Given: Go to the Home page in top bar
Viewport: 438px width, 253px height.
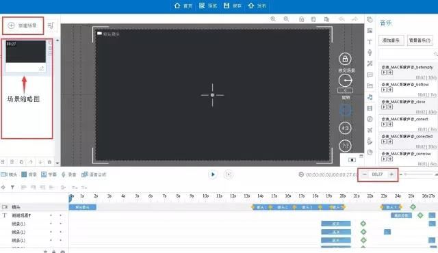Looking at the screenshot, I should click(x=183, y=5).
